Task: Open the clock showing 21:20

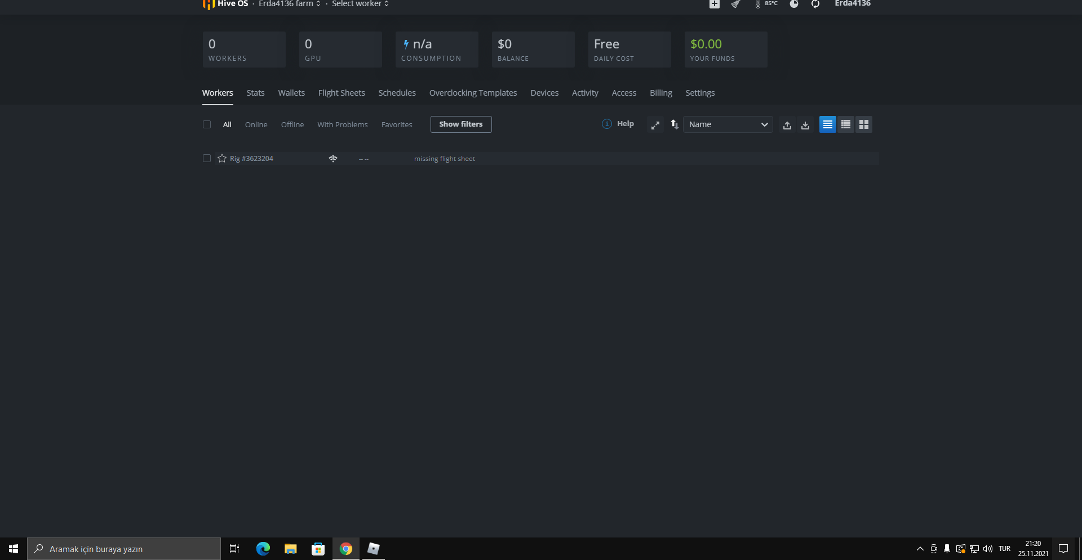Action: pos(1033,549)
